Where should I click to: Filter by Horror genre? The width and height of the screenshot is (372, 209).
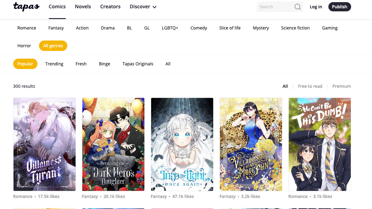pos(24,46)
